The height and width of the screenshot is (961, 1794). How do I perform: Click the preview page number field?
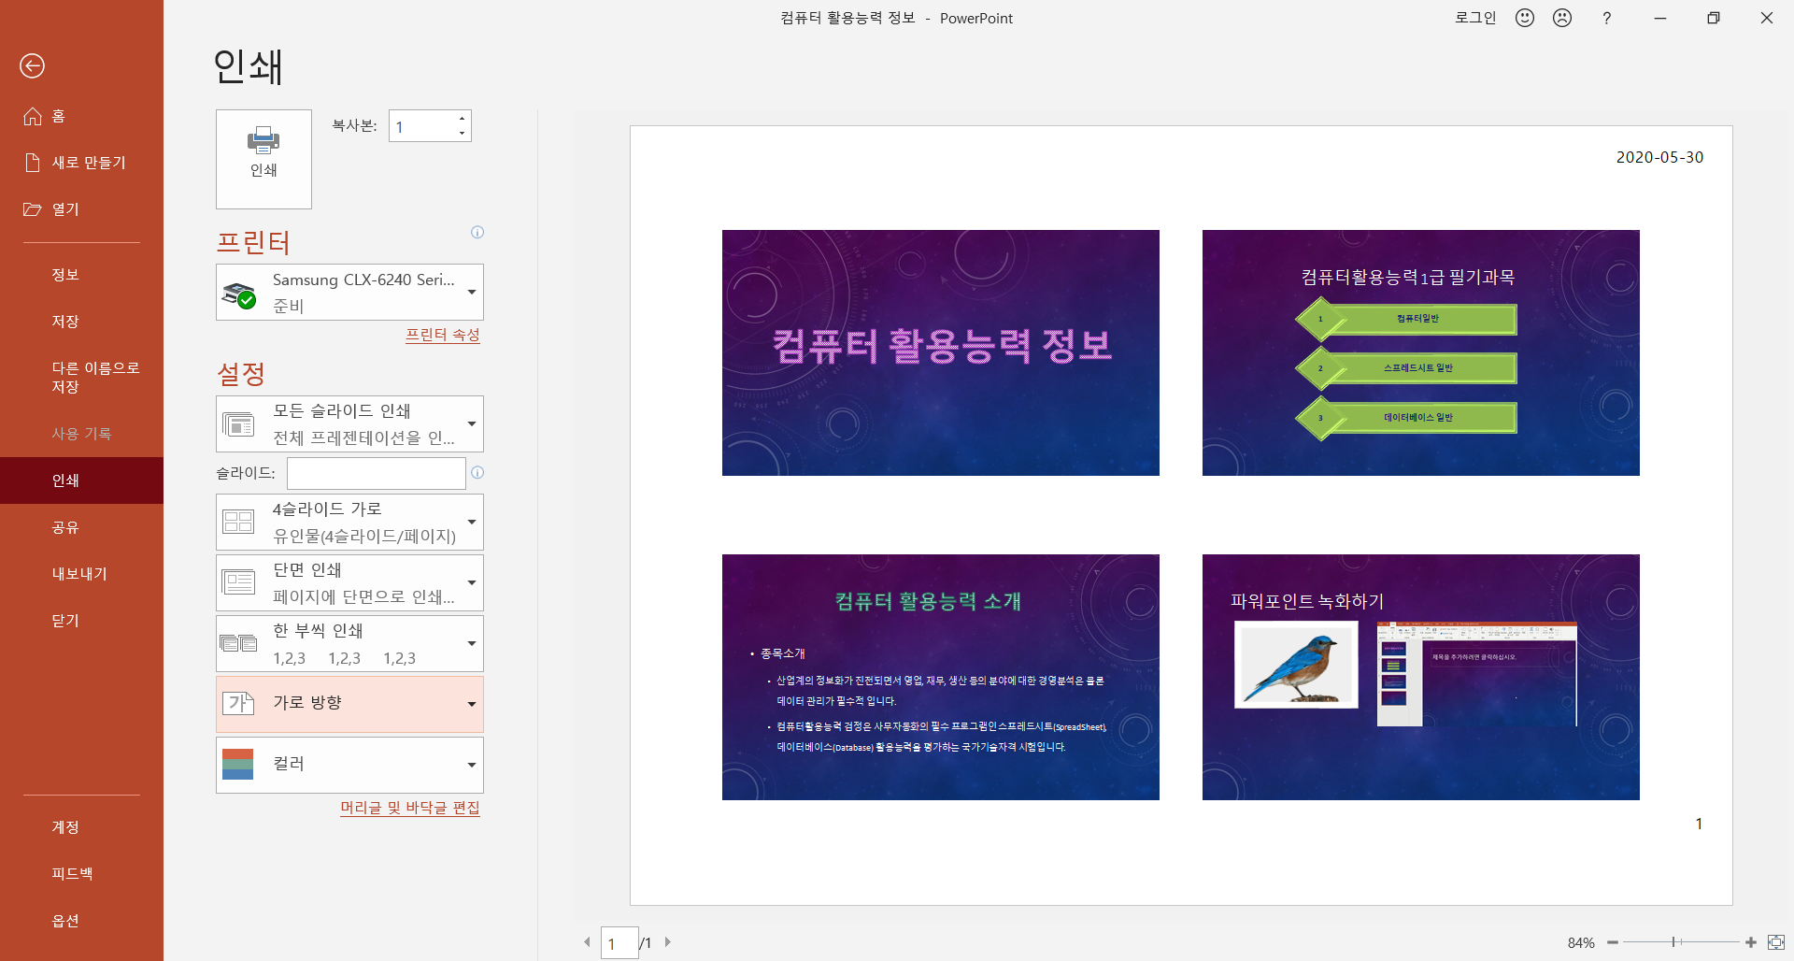(619, 943)
